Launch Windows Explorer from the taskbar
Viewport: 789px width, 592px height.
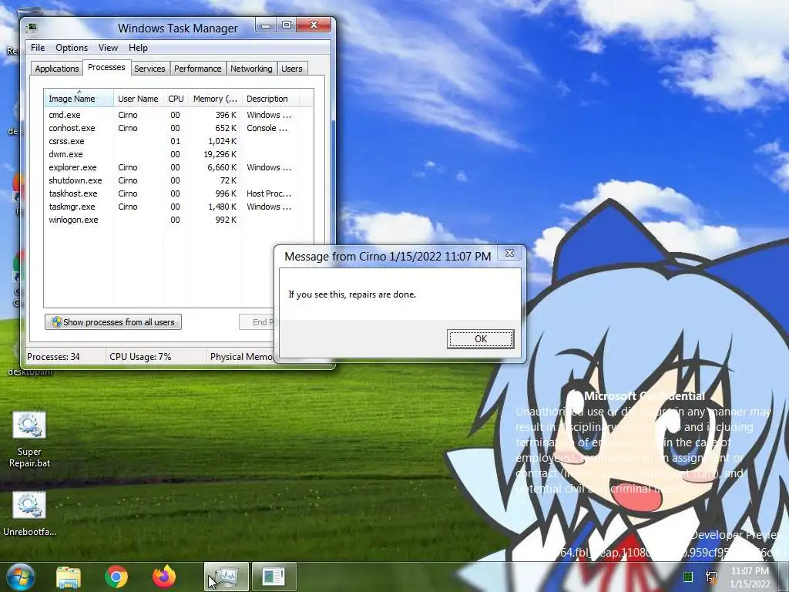tap(69, 577)
